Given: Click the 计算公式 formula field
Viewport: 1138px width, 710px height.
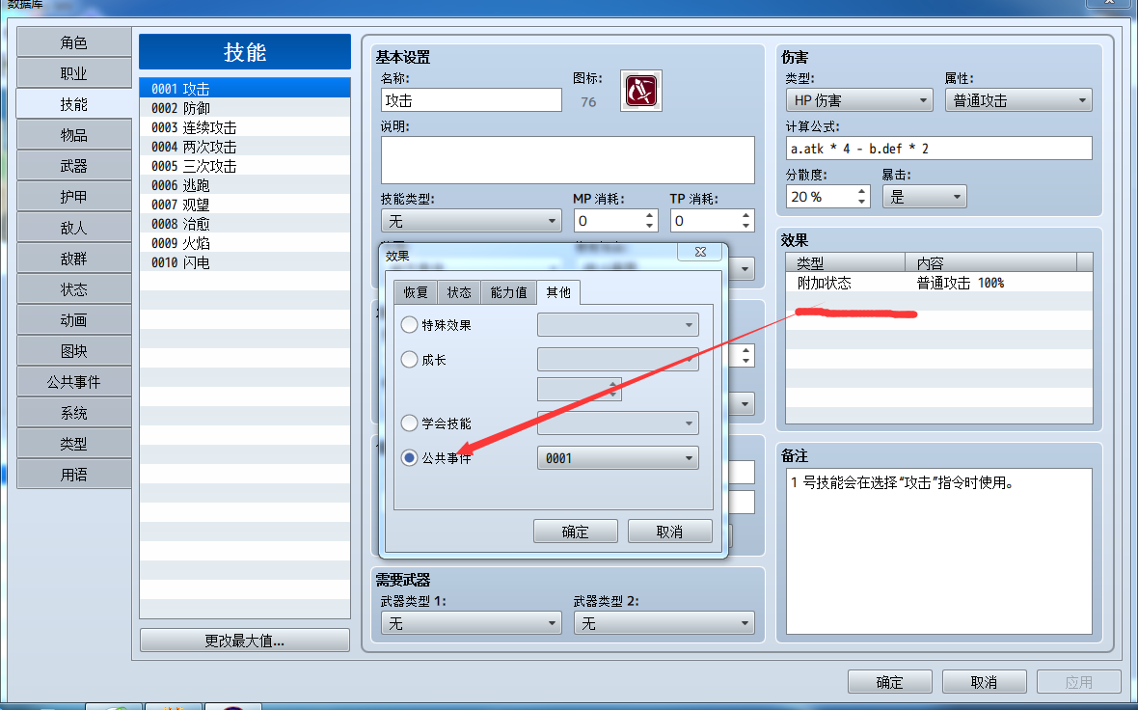Looking at the screenshot, I should pos(938,149).
